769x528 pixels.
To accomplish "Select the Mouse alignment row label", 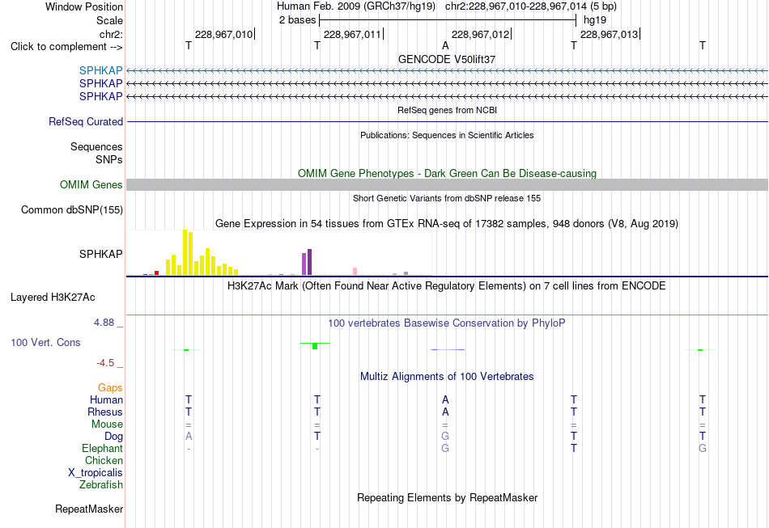I will [x=107, y=425].
